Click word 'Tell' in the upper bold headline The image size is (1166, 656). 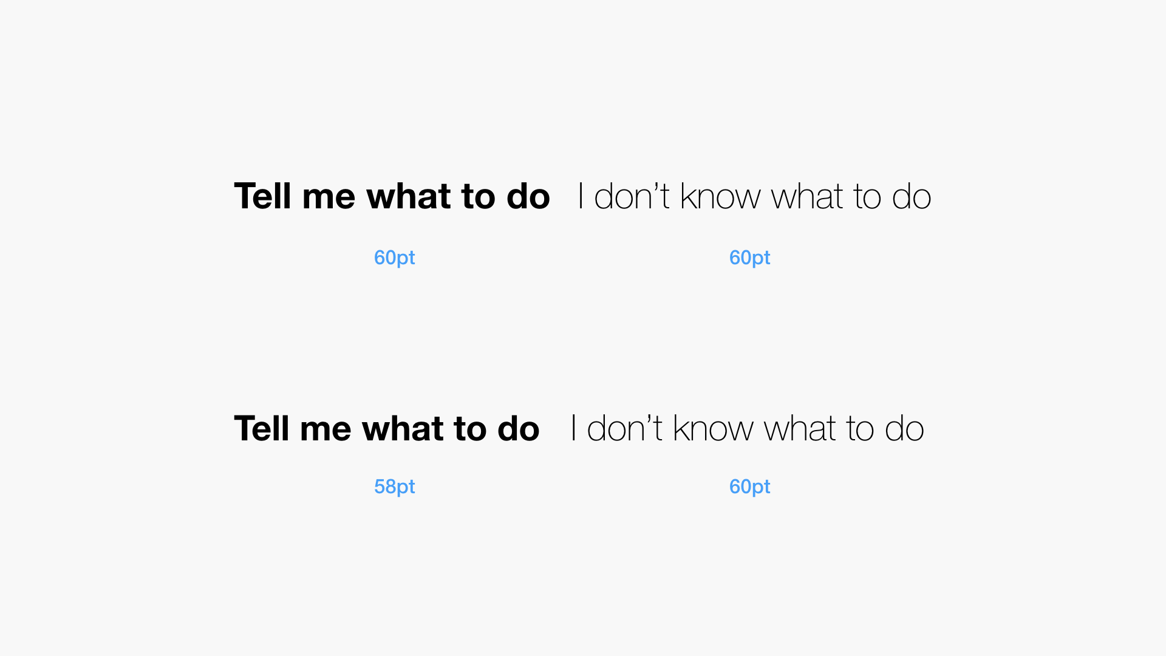pyautogui.click(x=262, y=196)
